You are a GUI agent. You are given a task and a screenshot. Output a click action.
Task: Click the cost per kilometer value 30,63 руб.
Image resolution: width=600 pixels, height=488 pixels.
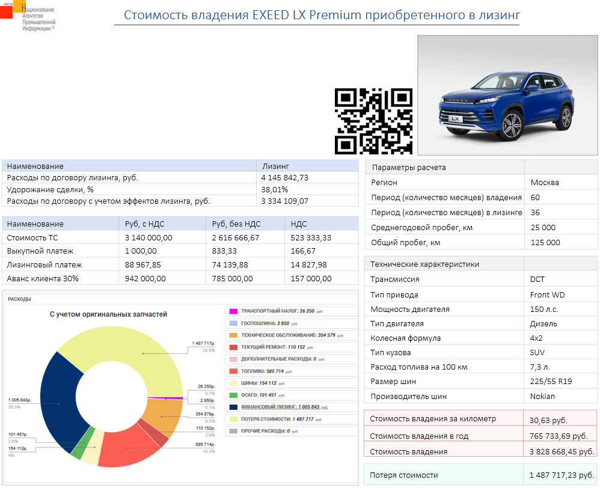(548, 420)
